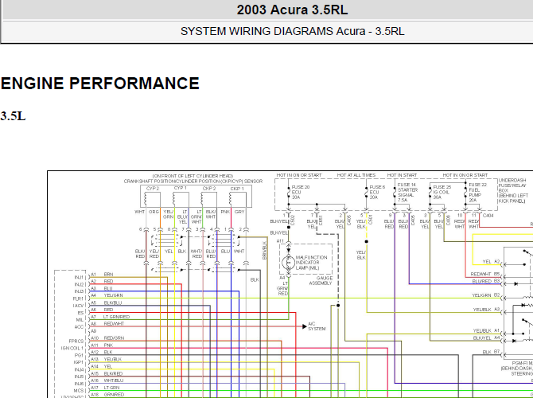This screenshot has width=533, height=398.
Task: Select the 'IGN COIL 1' terminal name
Action: 72,348
